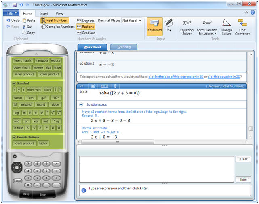Switch input mode to Ink
The height and width of the screenshot is (204, 259).
[169, 25]
